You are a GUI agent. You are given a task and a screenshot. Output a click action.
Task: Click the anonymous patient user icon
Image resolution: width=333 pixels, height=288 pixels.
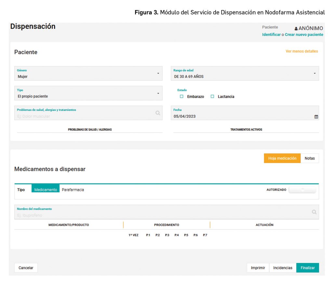pos(296,29)
